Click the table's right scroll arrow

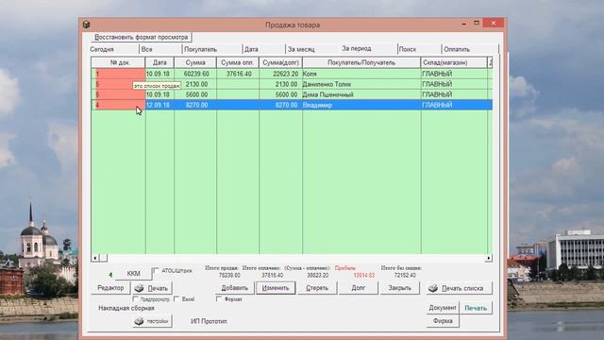point(489,258)
